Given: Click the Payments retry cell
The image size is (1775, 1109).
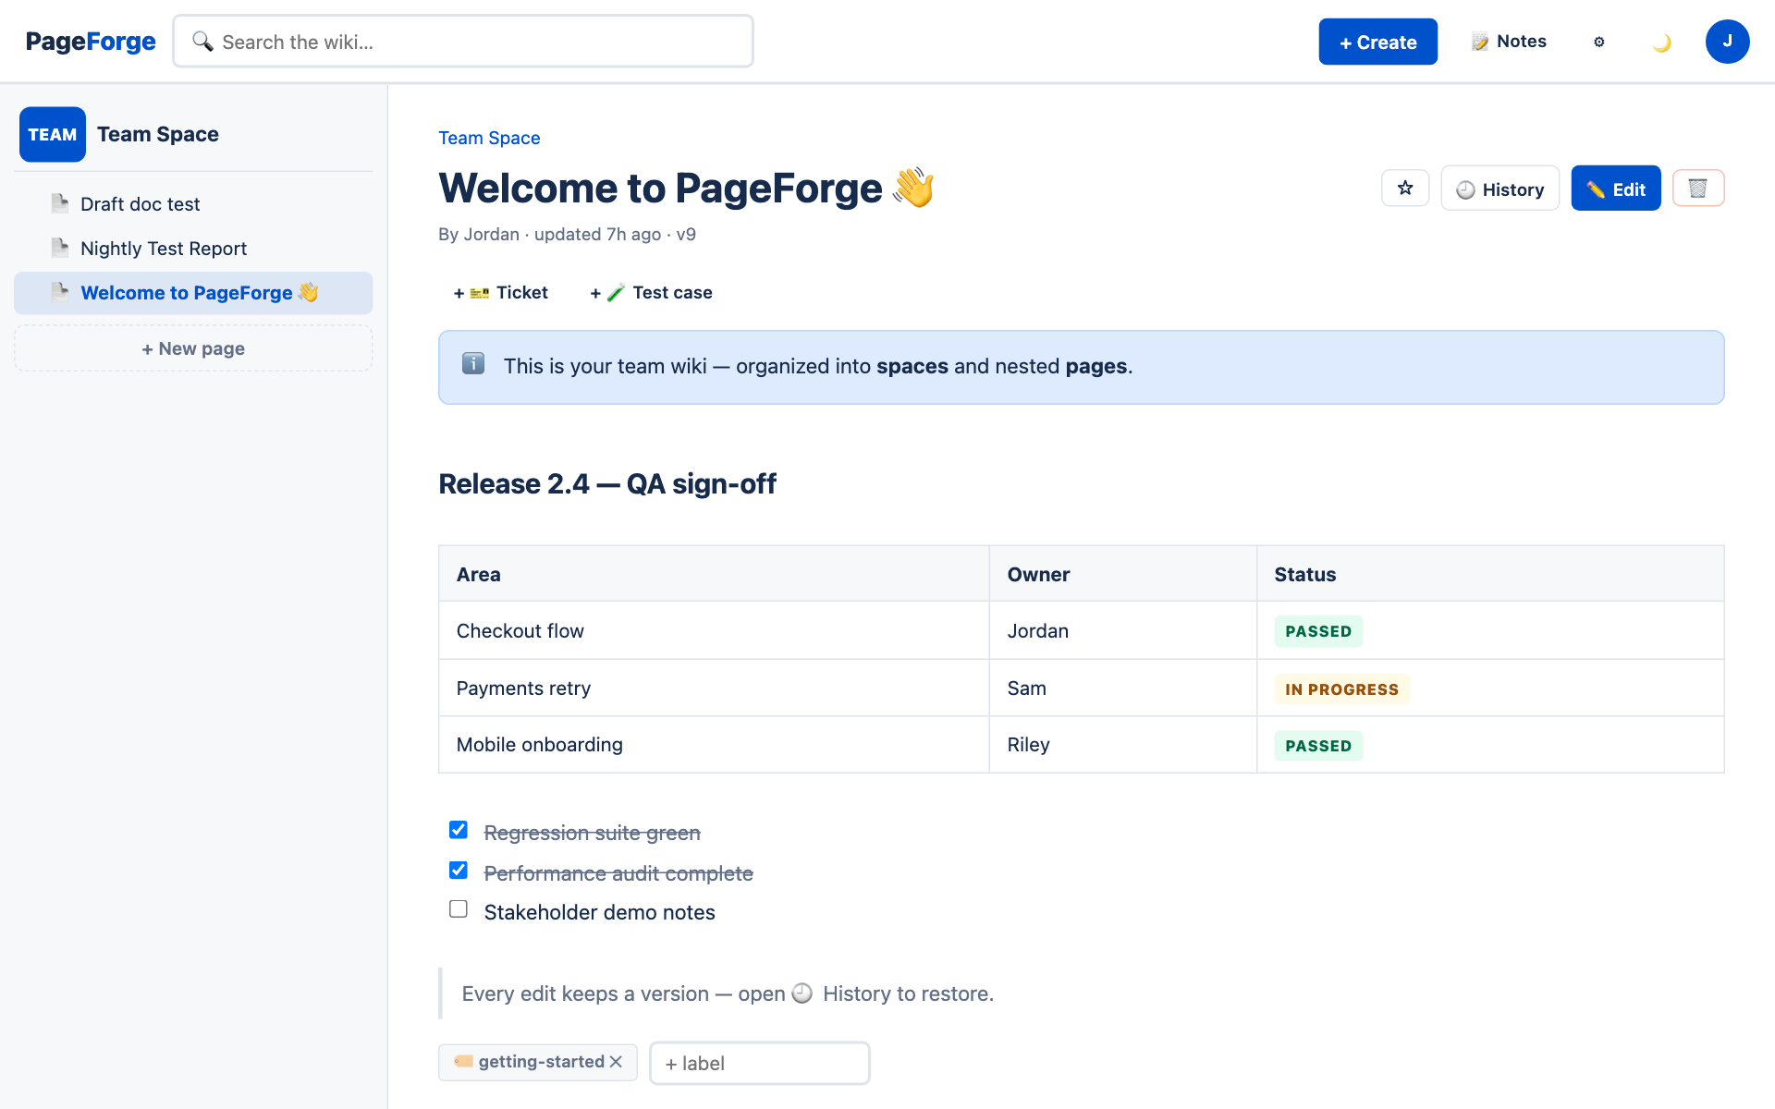Looking at the screenshot, I should pyautogui.click(x=714, y=689).
